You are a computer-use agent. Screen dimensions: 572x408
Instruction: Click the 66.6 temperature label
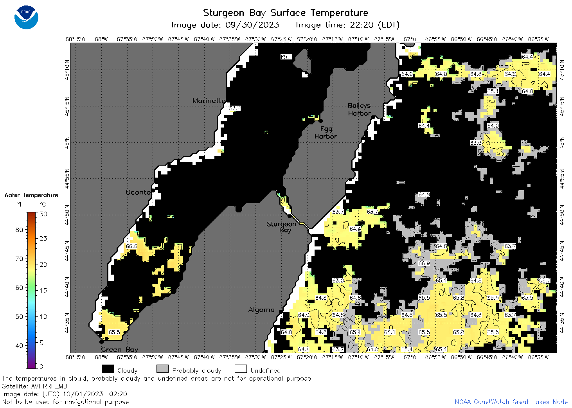pos(131,246)
